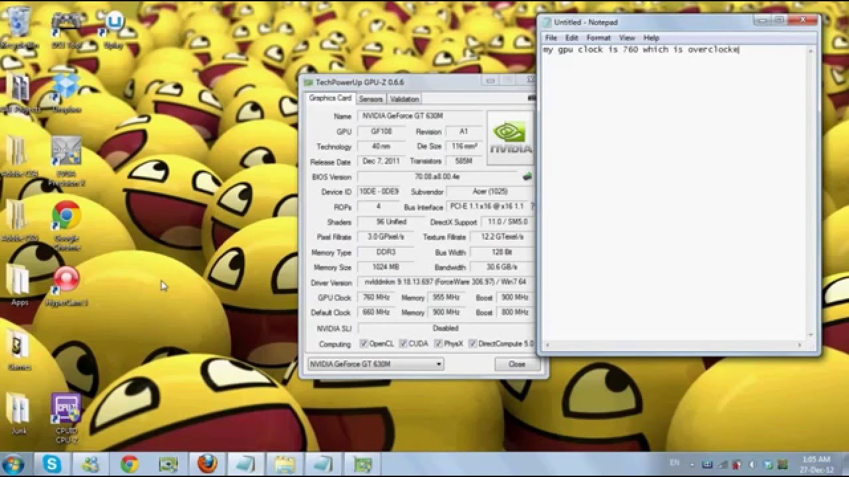
Task: Click the GPU-Z Close button
Action: tap(517, 364)
